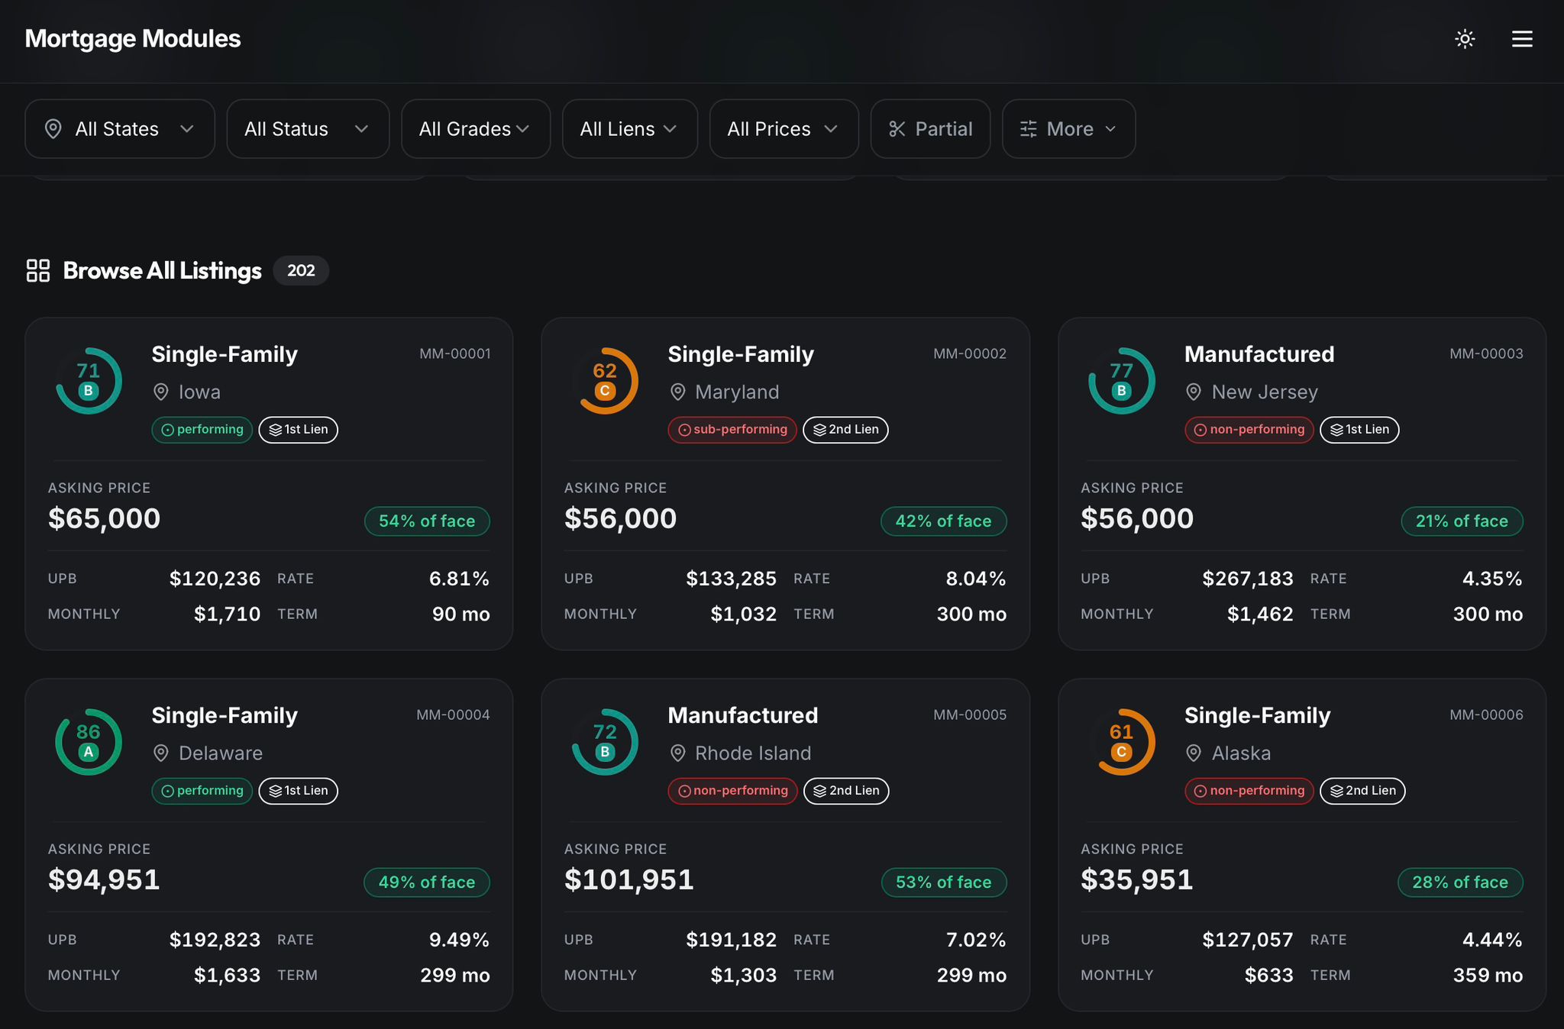
Task: Click the $94,951 asking price
Action: tap(104, 880)
